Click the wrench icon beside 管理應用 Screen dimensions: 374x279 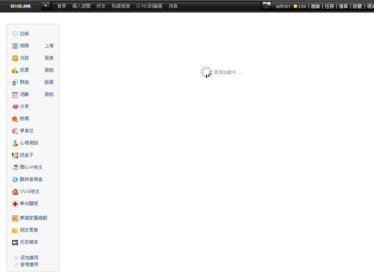[x=16, y=265]
